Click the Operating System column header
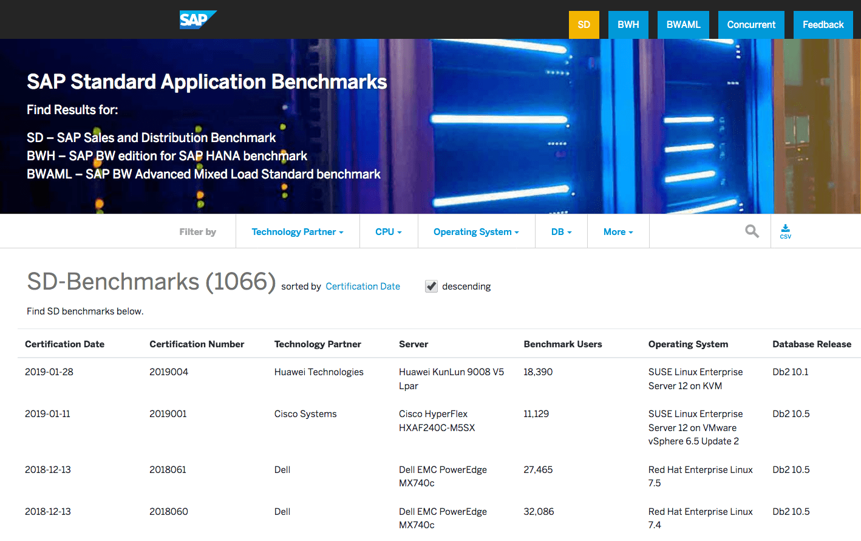The width and height of the screenshot is (861, 541). click(x=688, y=344)
